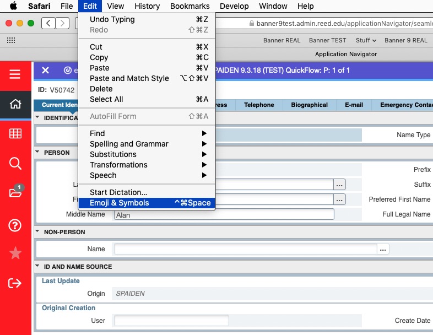433x335 pixels.
Task: Open the applications grid icon
Action: point(15,134)
